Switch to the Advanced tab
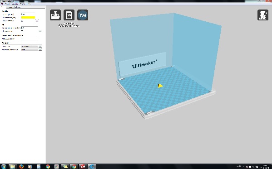 click(10, 7)
